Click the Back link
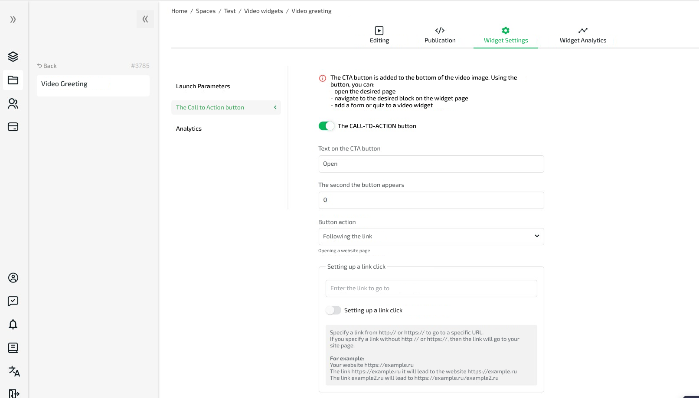 click(x=47, y=66)
